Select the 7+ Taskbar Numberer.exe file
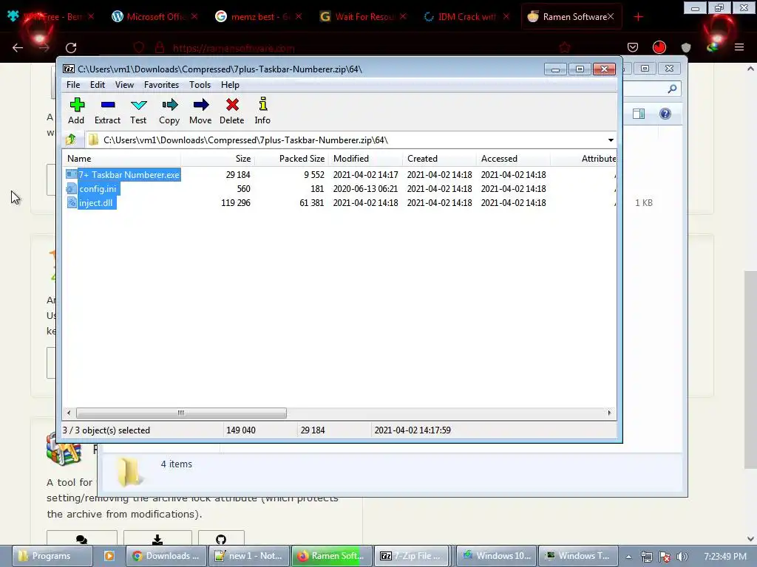The width and height of the screenshot is (757, 567). (123, 174)
